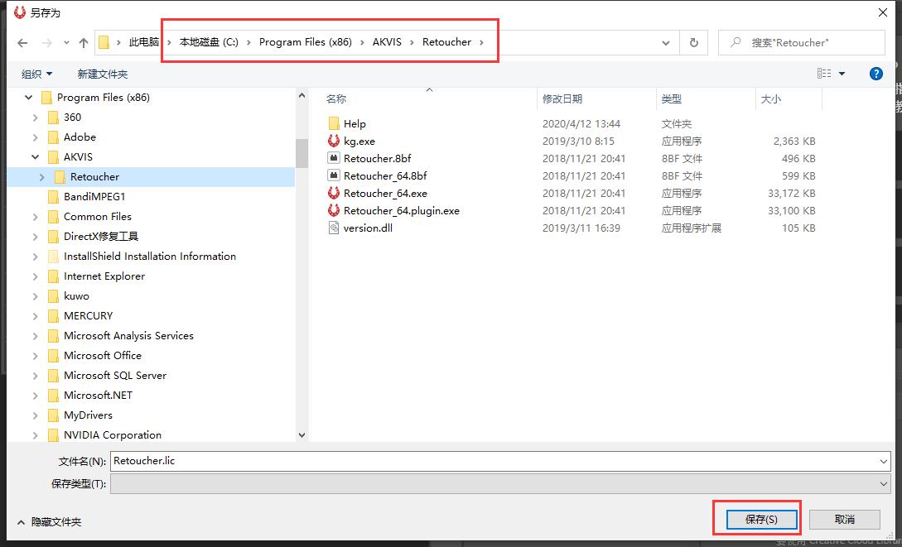Expand Microsoft SQL Server node
Viewport: 902px width, 547px height.
pyautogui.click(x=36, y=376)
